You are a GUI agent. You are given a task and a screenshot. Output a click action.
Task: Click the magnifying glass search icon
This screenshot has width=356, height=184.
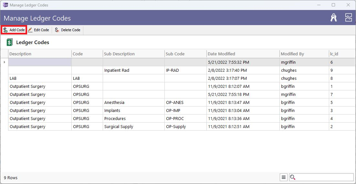(x=293, y=178)
